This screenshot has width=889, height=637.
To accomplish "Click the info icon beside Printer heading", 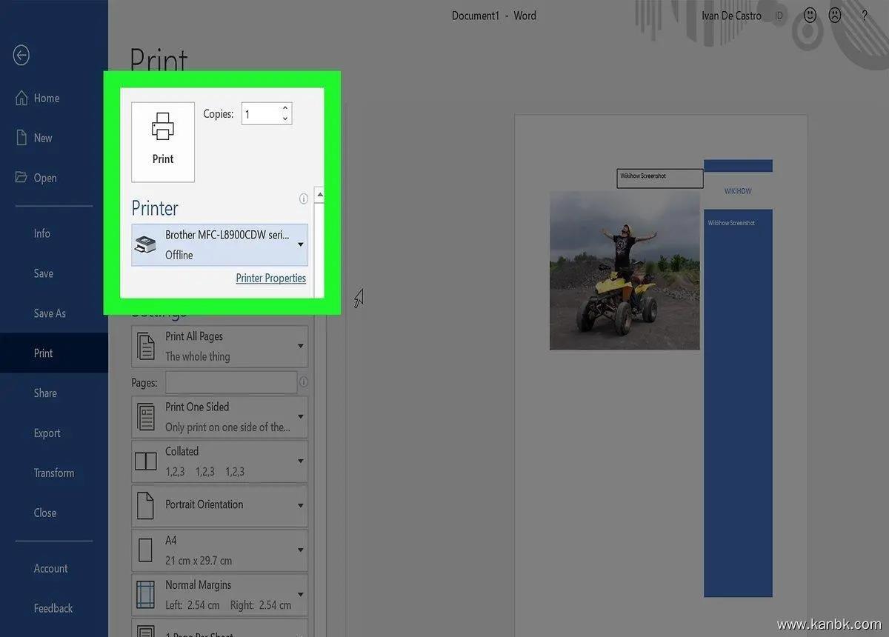I will click(303, 199).
